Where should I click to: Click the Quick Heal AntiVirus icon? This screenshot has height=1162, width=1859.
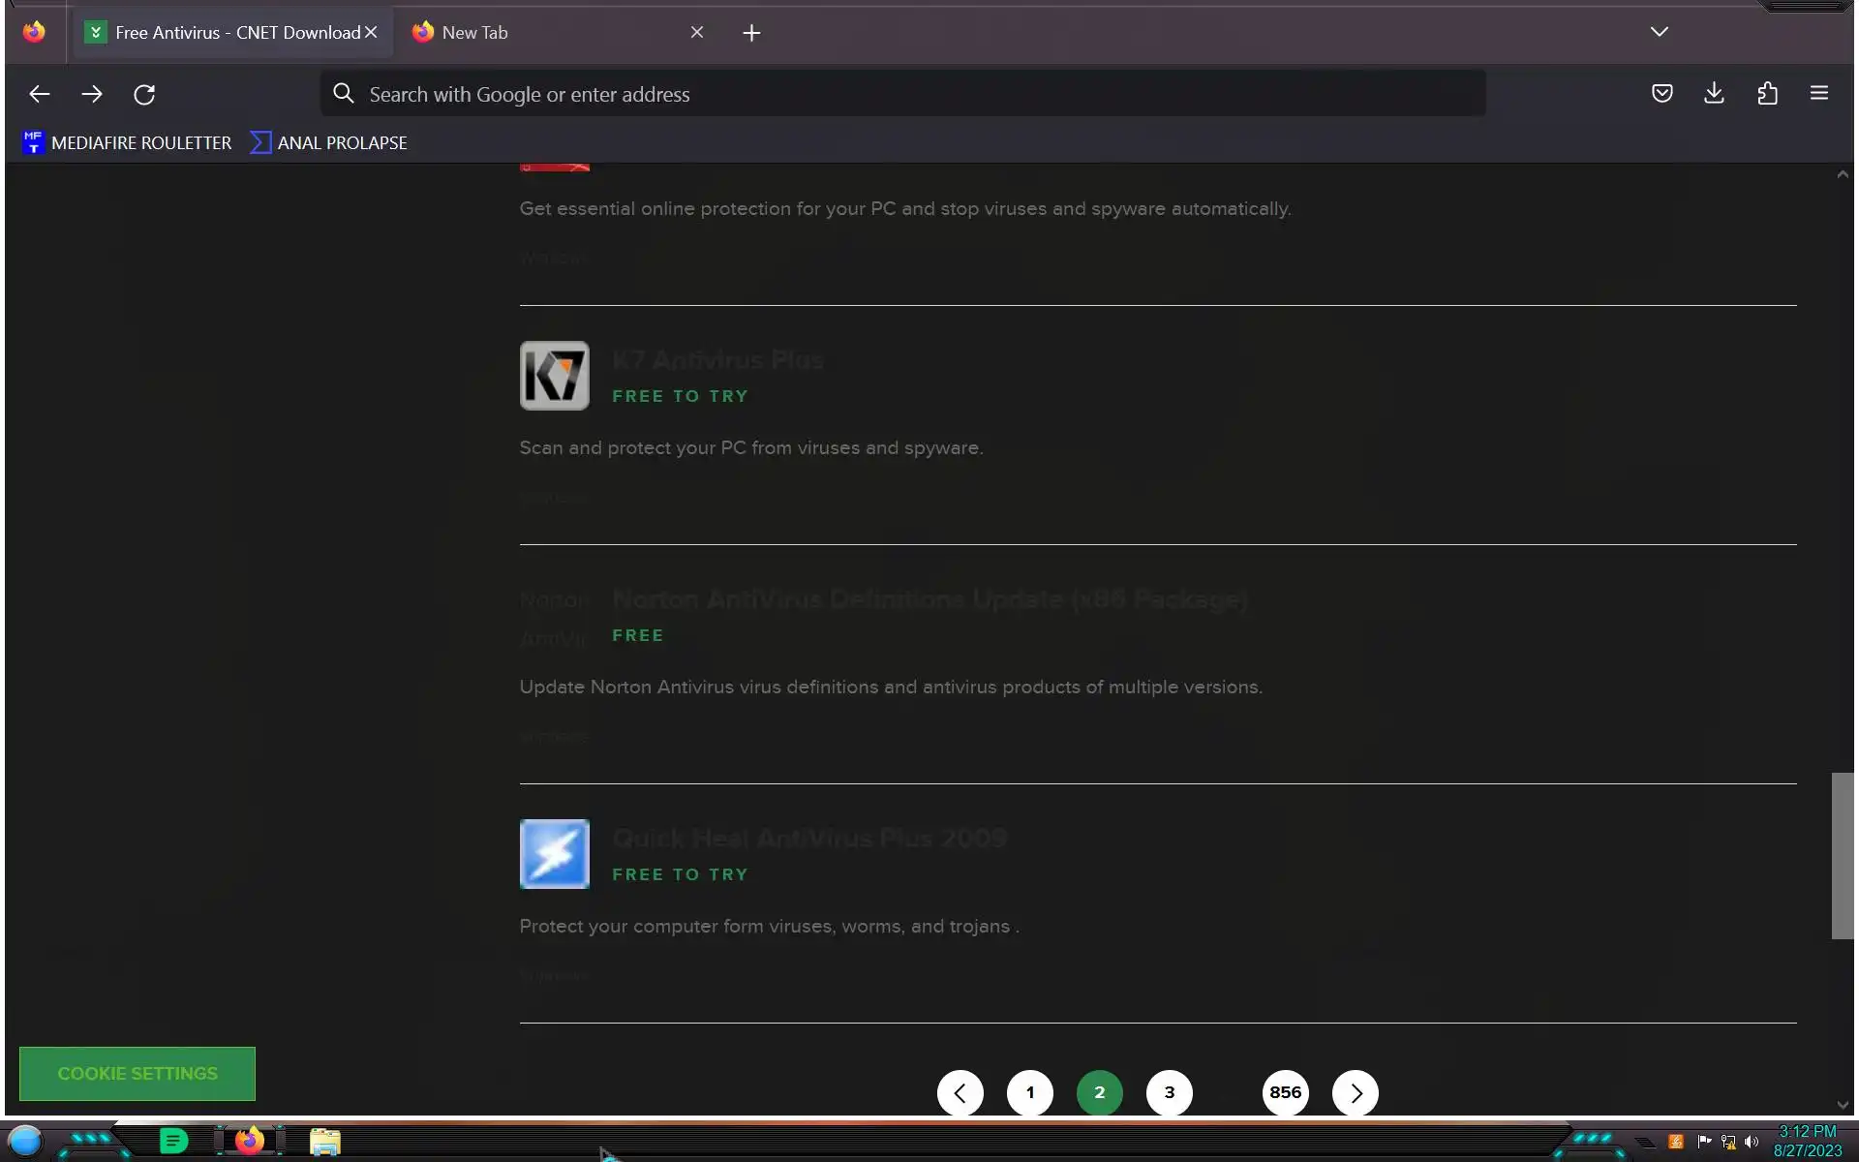click(x=554, y=854)
